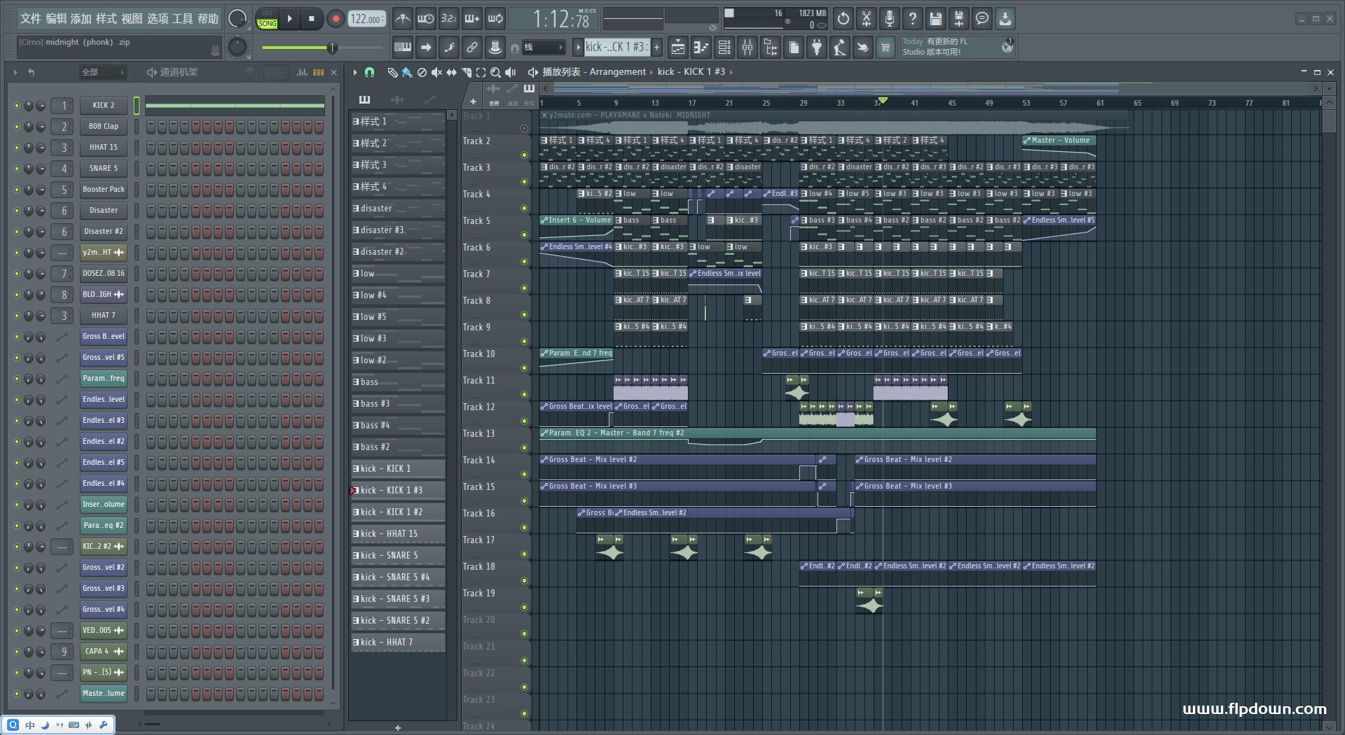Open the 全部 channel filter dropdown
The image size is (1345, 735).
tap(102, 72)
